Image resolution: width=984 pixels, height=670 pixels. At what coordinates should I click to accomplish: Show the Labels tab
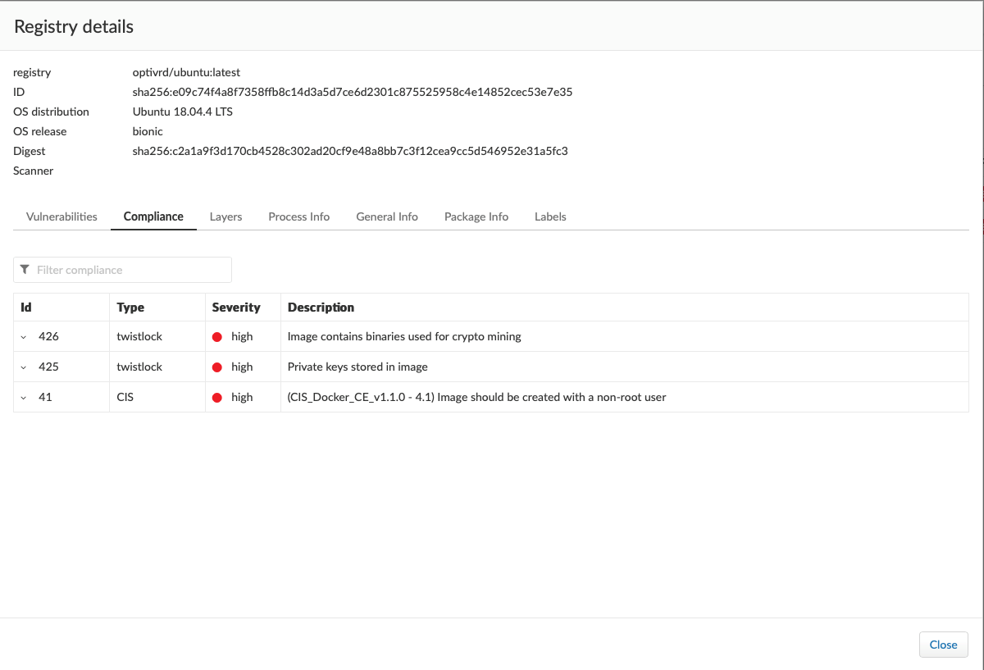[550, 216]
